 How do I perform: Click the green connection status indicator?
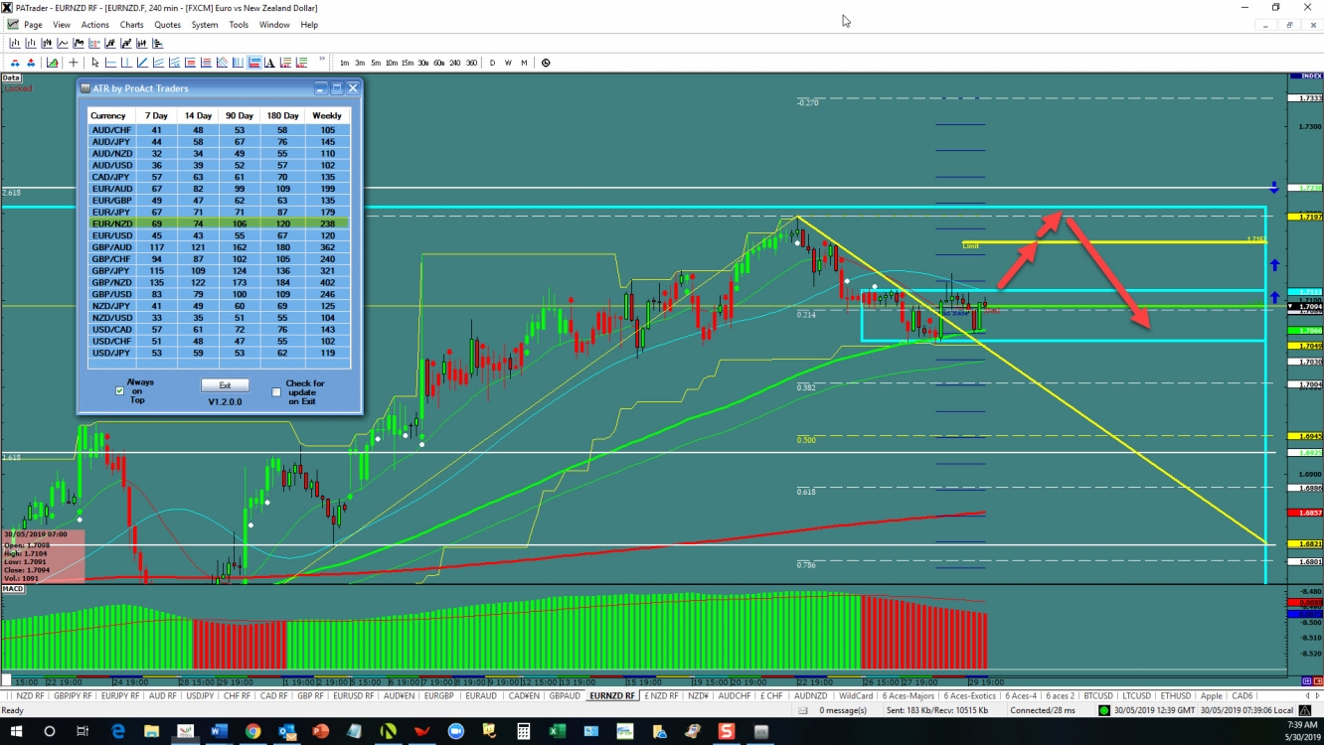pyautogui.click(x=1104, y=710)
